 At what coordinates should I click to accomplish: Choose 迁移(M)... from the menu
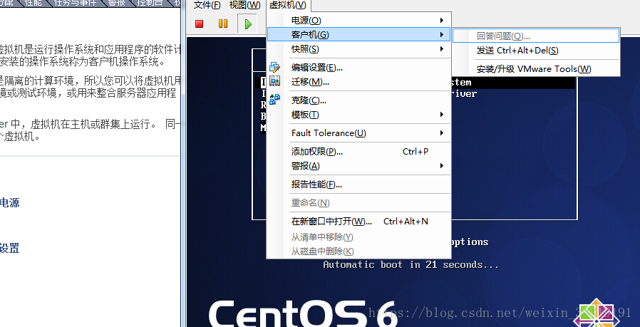click(x=358, y=82)
